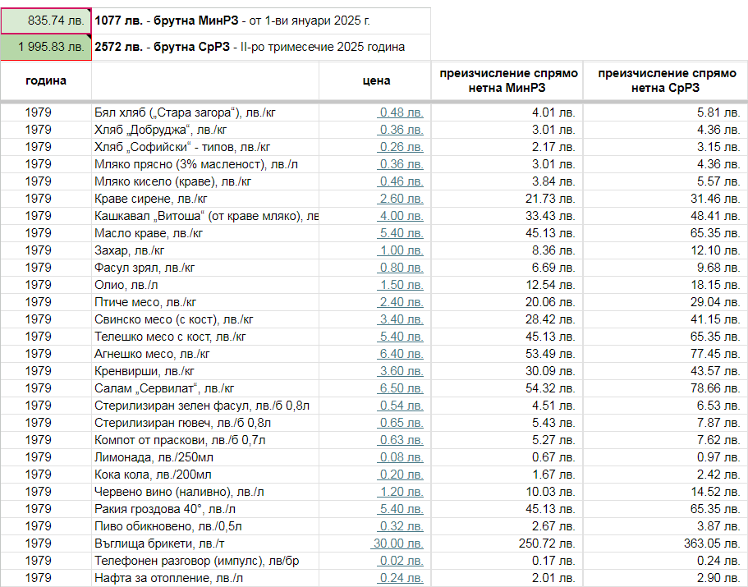This screenshot has height=587, width=748.
Task: Open the 1.00 лв. price link
Action: click(402, 250)
